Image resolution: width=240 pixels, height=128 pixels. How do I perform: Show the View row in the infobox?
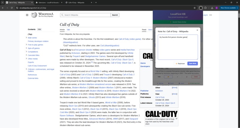pyautogui.click(x=174, y=94)
